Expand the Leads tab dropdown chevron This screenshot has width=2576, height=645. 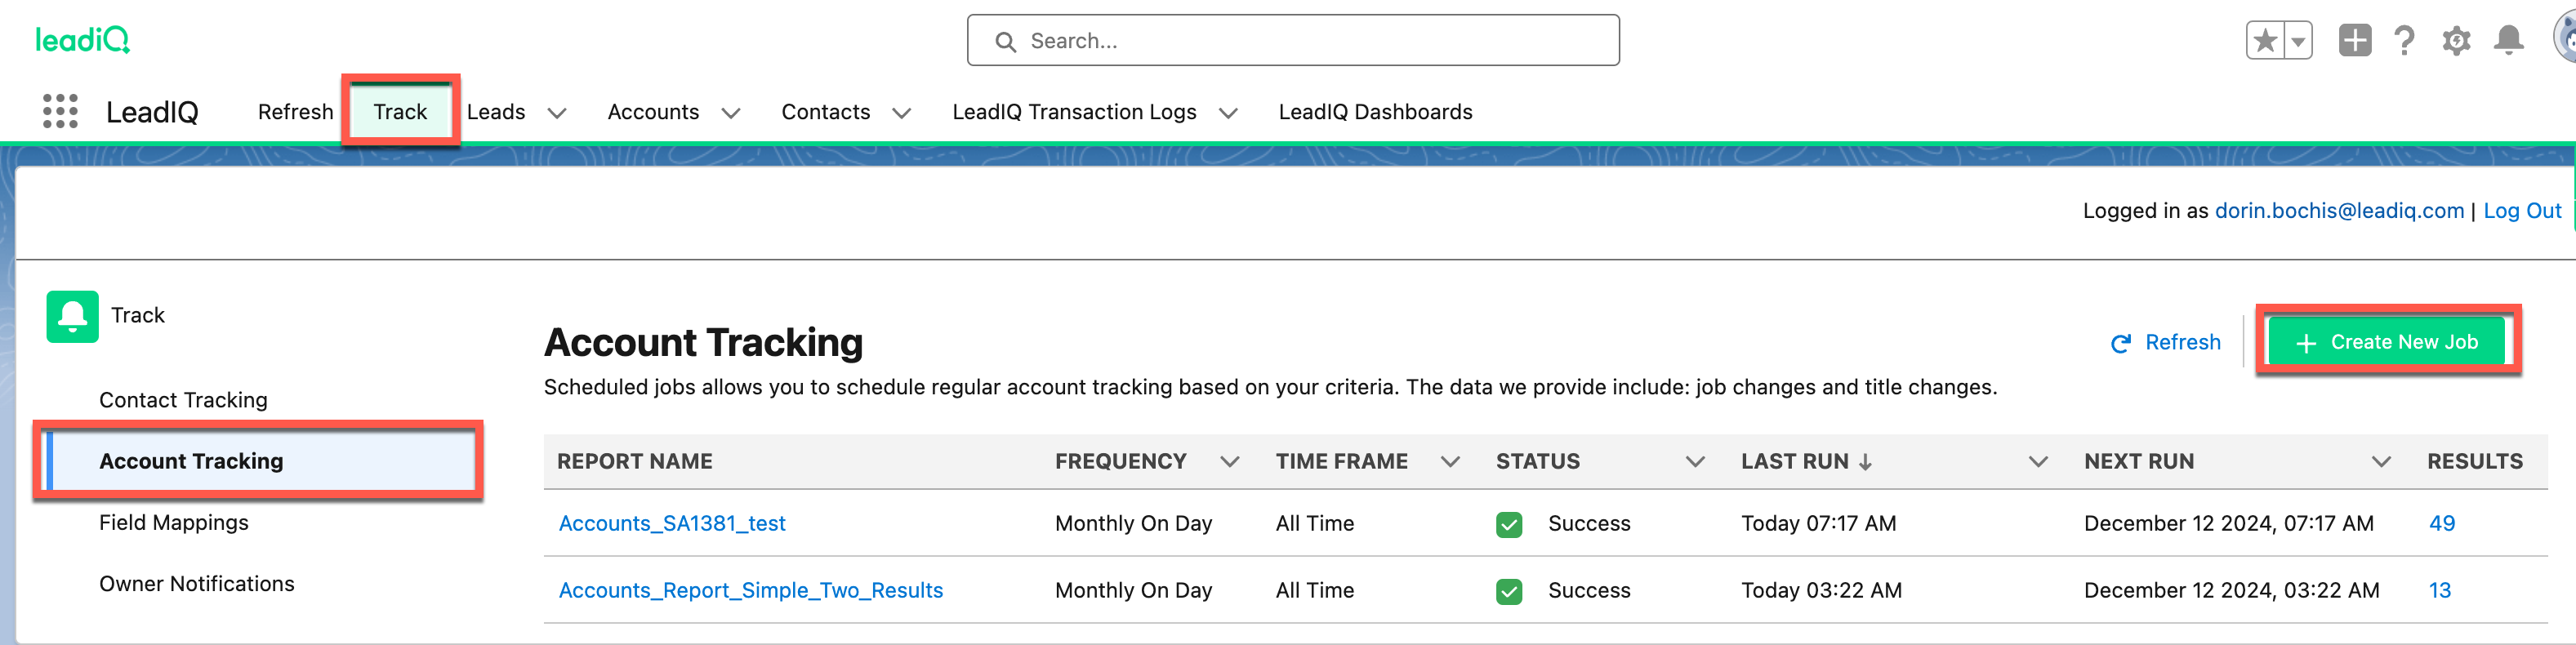click(x=557, y=113)
